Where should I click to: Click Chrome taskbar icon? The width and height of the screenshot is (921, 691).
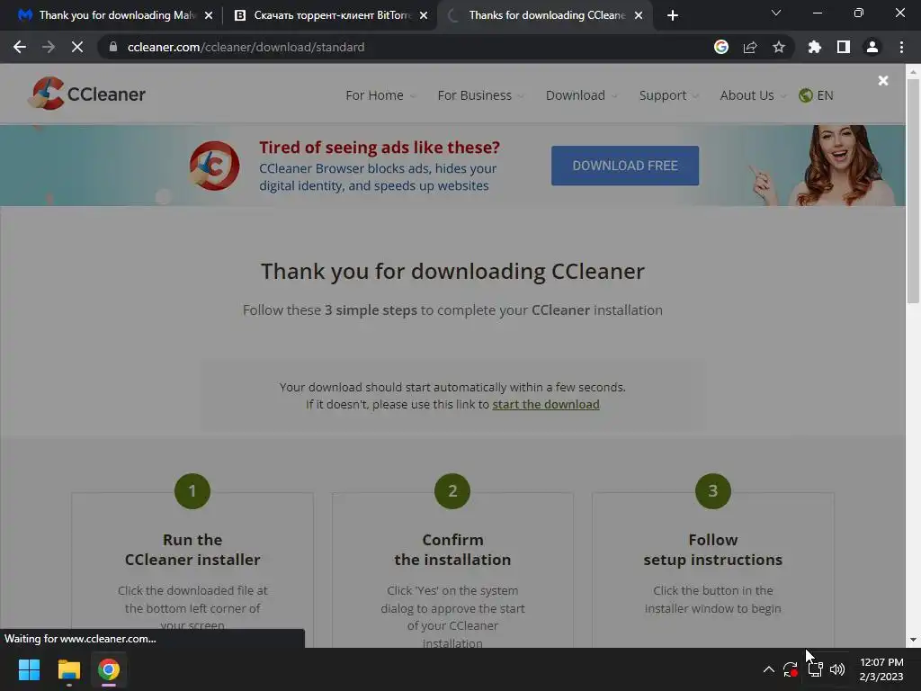[x=109, y=669]
